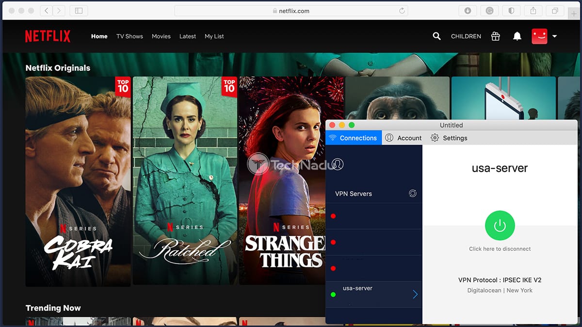Image resolution: width=582 pixels, height=327 pixels.
Task: Switch to the Connections tab
Action: tap(354, 138)
